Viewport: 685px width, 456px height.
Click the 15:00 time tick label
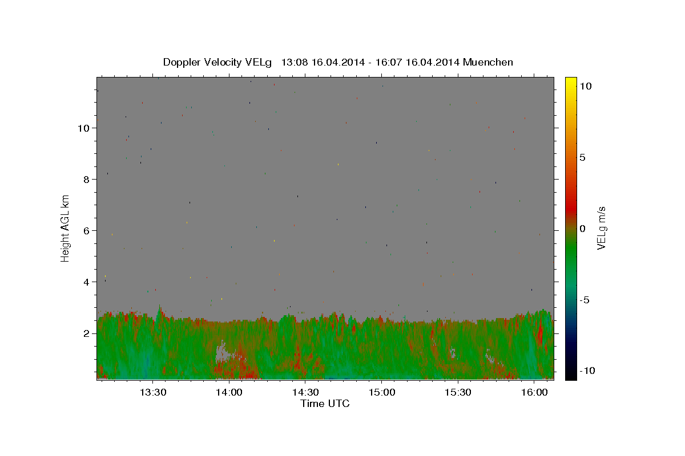coord(382,392)
